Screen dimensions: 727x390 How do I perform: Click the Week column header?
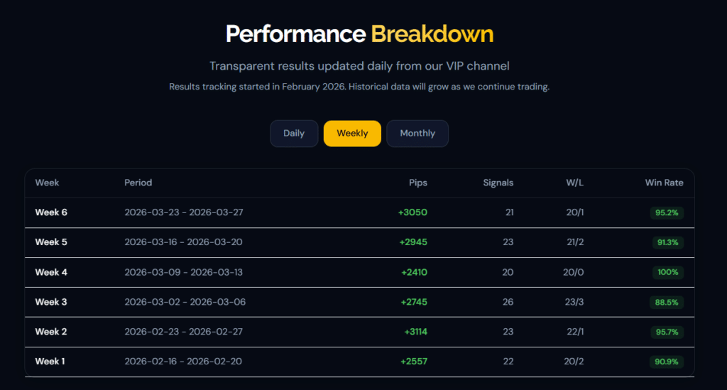[47, 183]
